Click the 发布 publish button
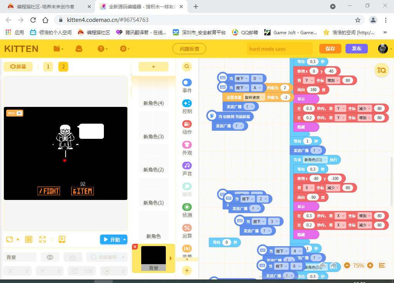394x283 pixels. tap(357, 48)
